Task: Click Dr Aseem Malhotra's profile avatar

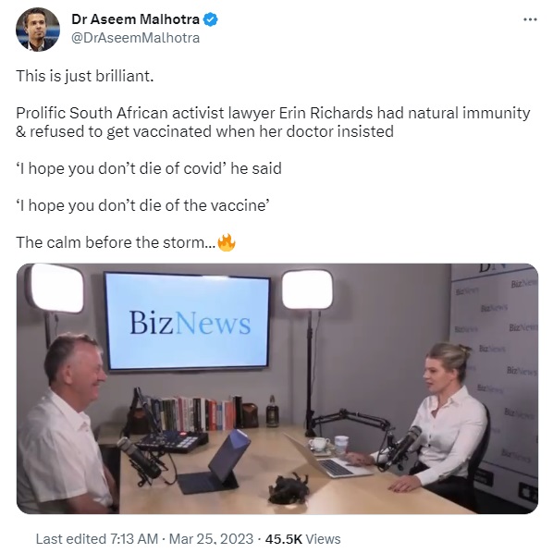Action: [38, 30]
